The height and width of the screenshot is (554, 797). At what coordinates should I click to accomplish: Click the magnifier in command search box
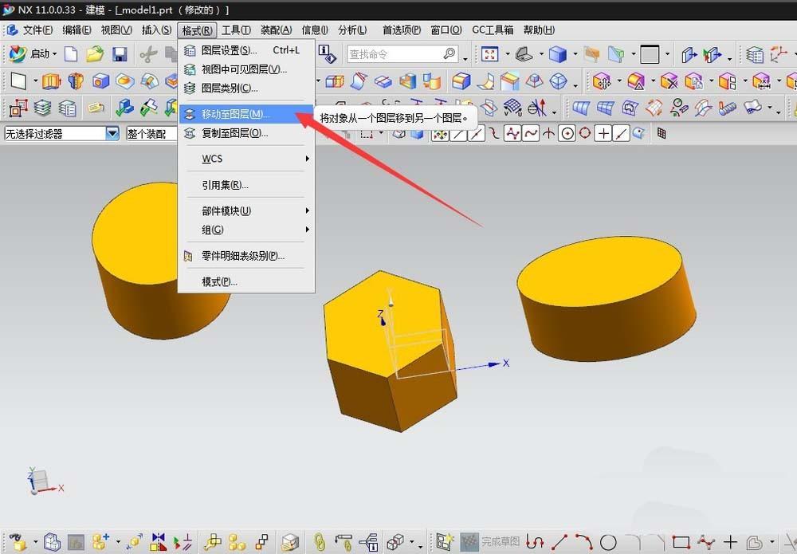point(450,54)
